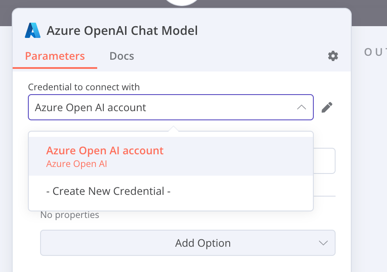Choose the Azure Open AI account entry
This screenshot has height=272, width=387.
point(105,150)
